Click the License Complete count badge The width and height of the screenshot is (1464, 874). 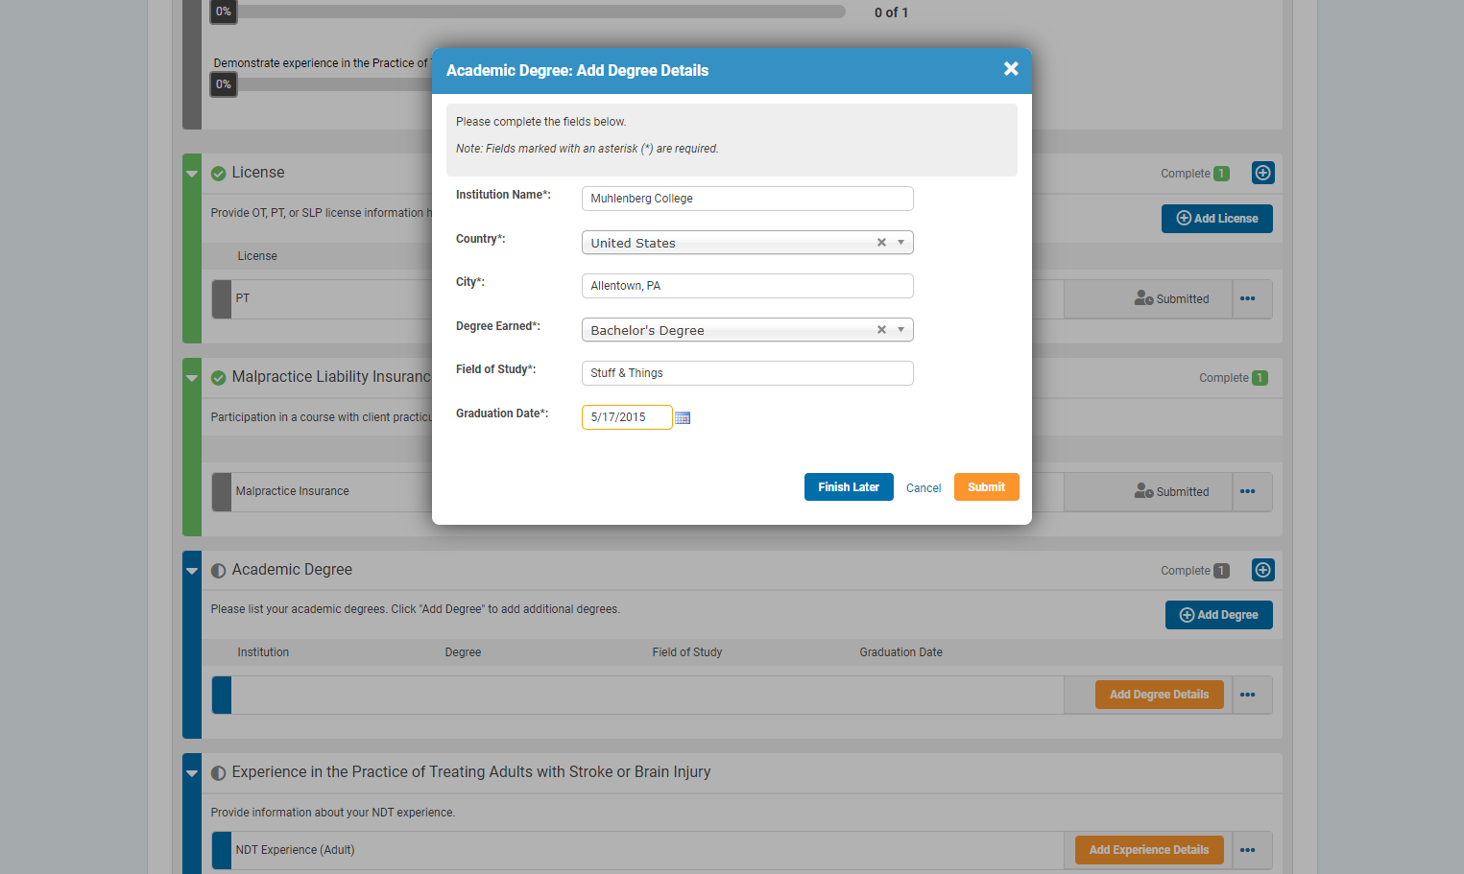pos(1221,174)
